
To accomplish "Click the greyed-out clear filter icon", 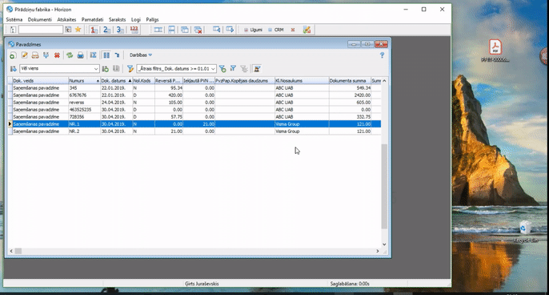I will tap(244, 69).
